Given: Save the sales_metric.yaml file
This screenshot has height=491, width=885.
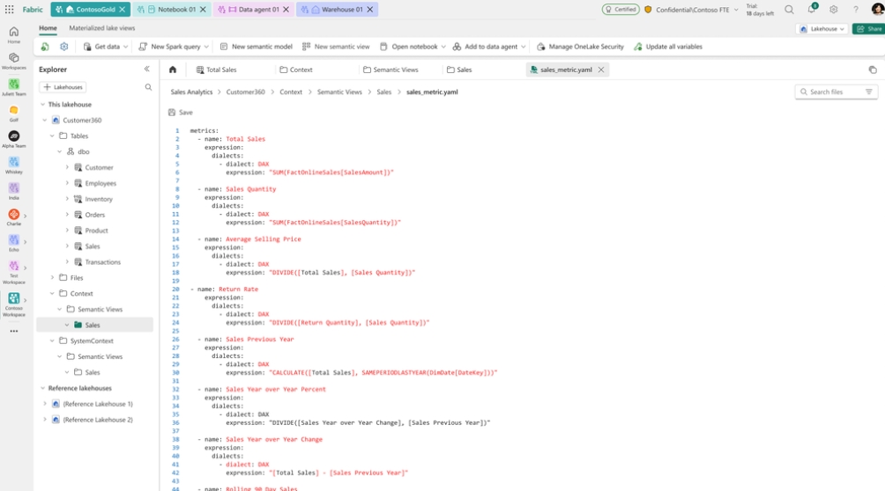Looking at the screenshot, I should (181, 113).
